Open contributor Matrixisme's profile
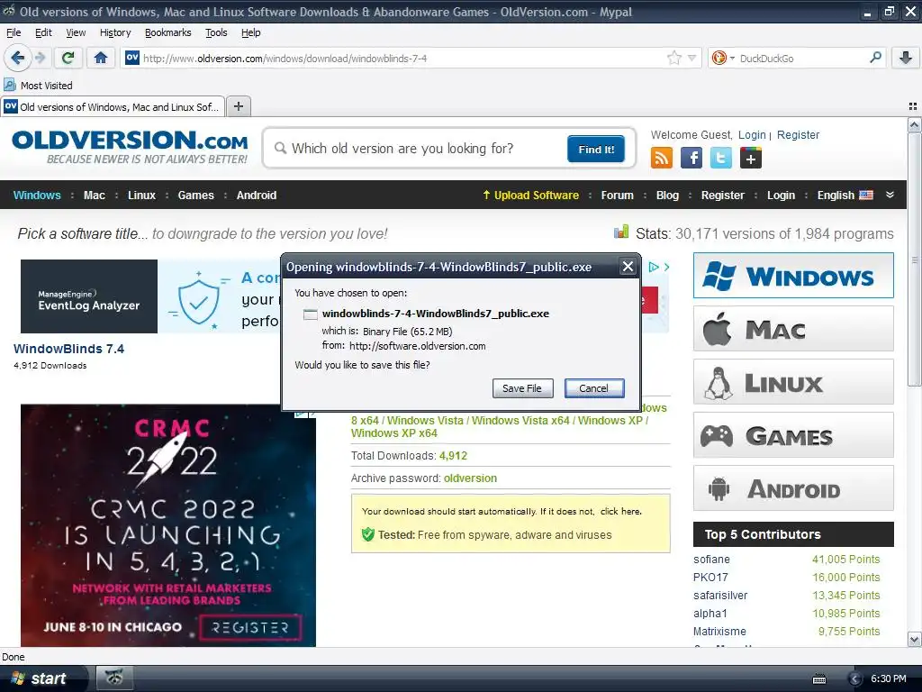 [719, 632]
